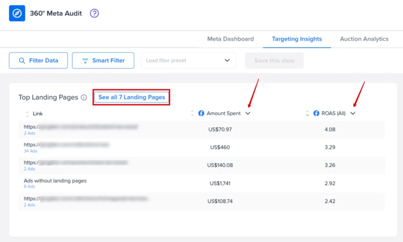Click the US$1,741 amount cell

click(220, 183)
